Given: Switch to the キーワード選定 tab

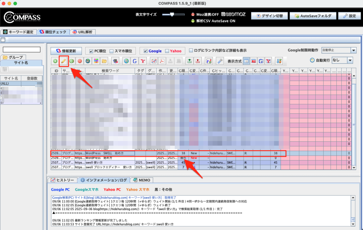Looking at the screenshot, I should [x=18, y=32].
